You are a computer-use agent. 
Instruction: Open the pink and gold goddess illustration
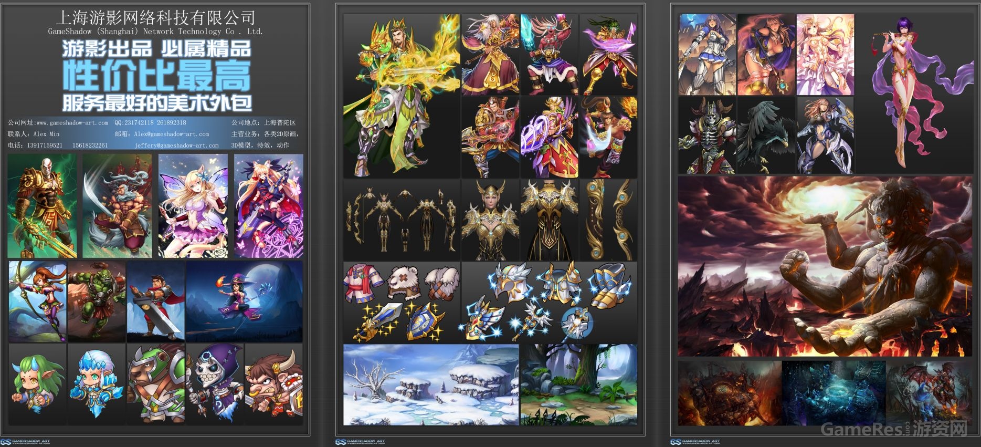825,54
